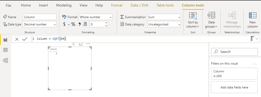The image size is (261, 97).
Task: Expand currency symbol dropdown arrow
Action: 69,25
